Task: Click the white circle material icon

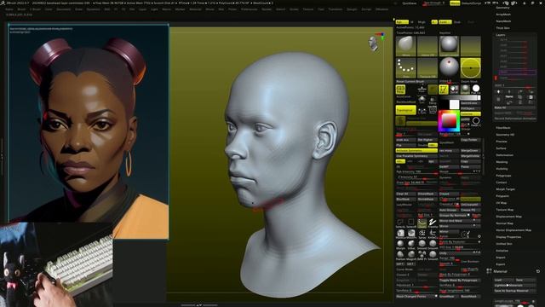Action: pos(476,89)
